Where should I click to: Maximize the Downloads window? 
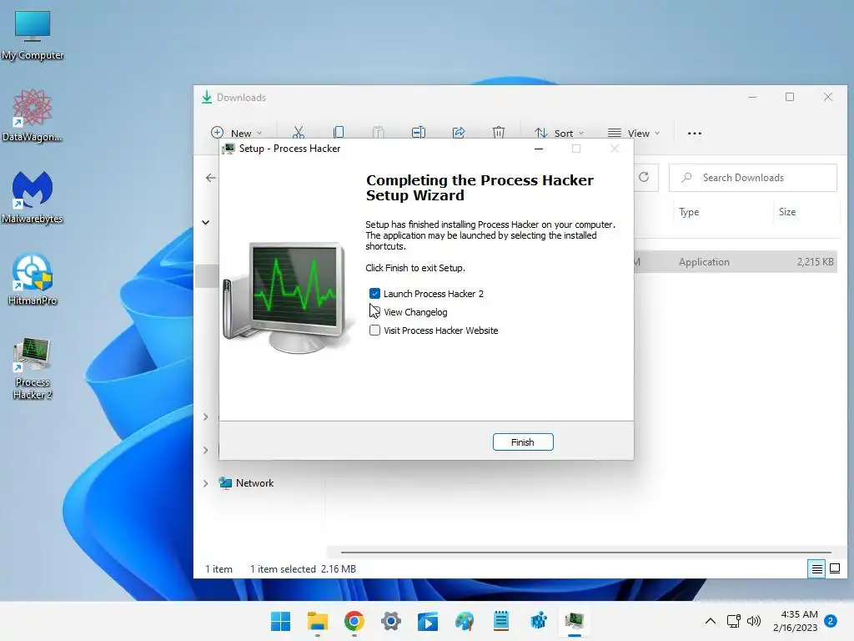coord(790,97)
